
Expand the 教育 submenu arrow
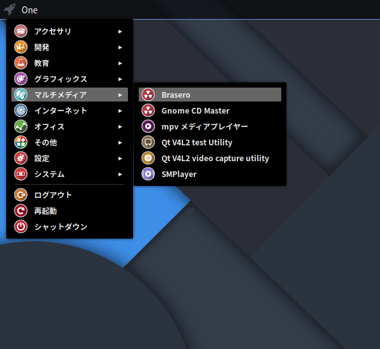pyautogui.click(x=120, y=63)
